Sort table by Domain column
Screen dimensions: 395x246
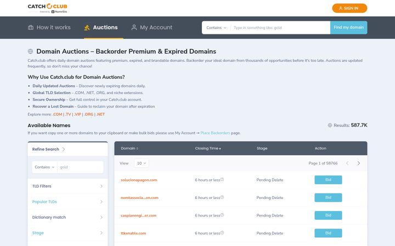tap(129, 148)
